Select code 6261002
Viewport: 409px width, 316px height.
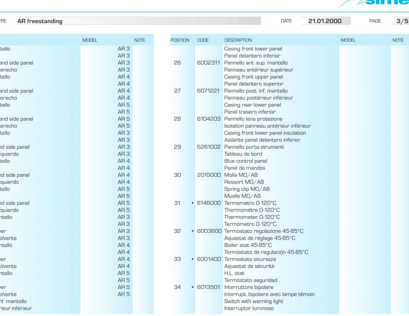click(x=209, y=147)
